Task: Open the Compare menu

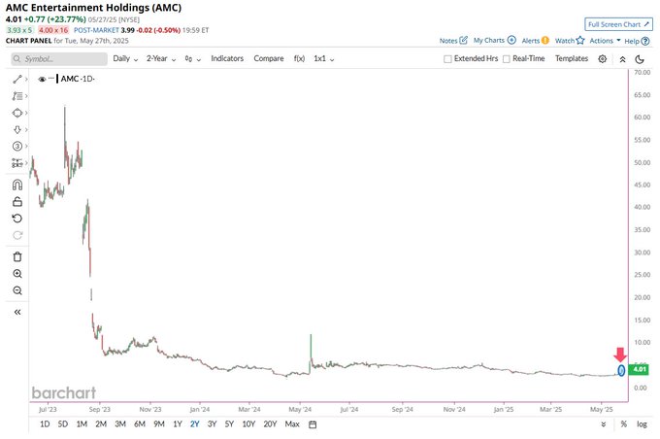Action: coord(269,59)
